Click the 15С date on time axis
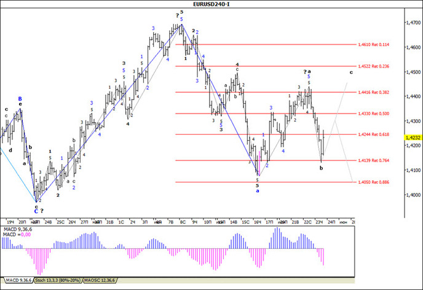This screenshot has width=423, height=290. [x=245, y=222]
